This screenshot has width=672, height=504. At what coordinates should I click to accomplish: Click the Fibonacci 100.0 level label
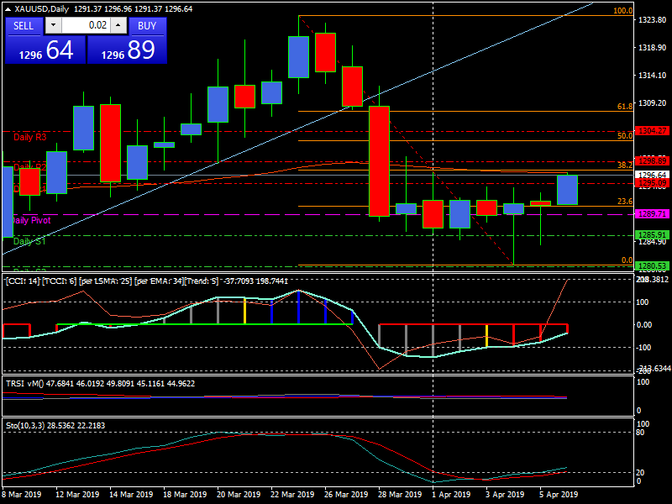[x=622, y=11]
